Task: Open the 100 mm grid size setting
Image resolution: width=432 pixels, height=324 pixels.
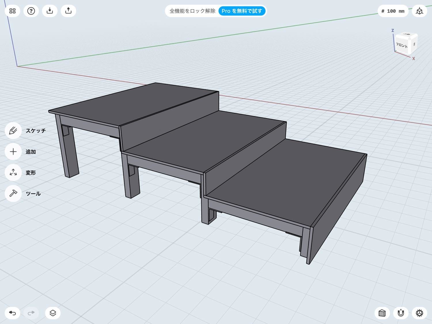Action: (393, 11)
